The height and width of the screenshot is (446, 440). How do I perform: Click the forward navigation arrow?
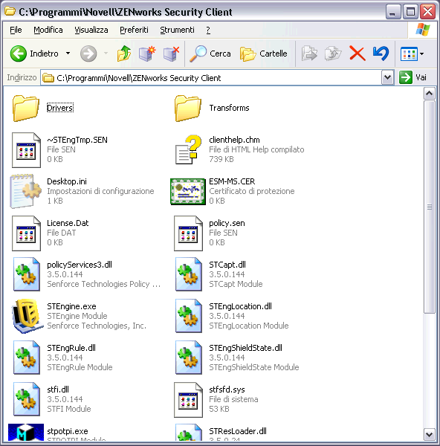88,54
